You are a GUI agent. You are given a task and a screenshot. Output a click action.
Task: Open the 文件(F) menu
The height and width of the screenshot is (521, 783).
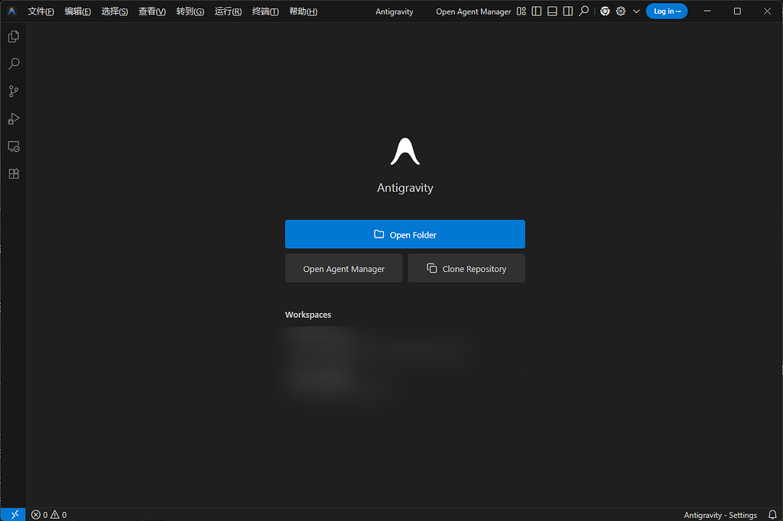(41, 11)
